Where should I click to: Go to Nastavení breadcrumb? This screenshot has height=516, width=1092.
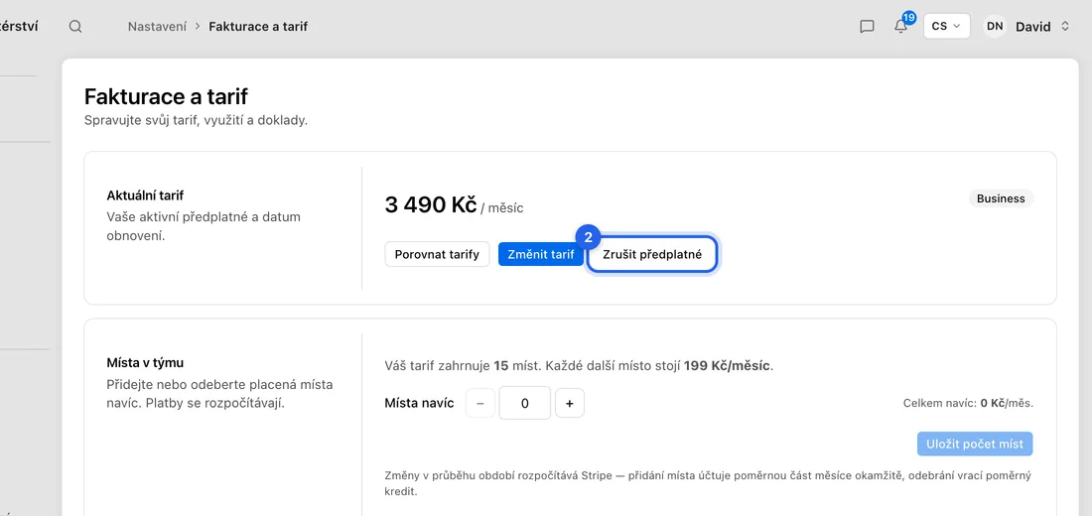point(157,27)
